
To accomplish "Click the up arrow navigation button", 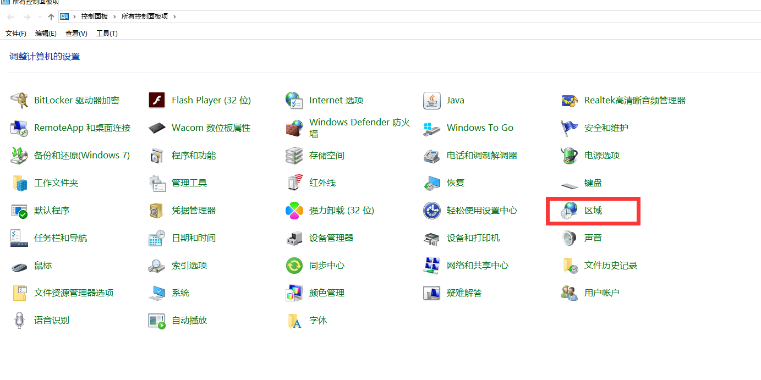I will tap(51, 17).
